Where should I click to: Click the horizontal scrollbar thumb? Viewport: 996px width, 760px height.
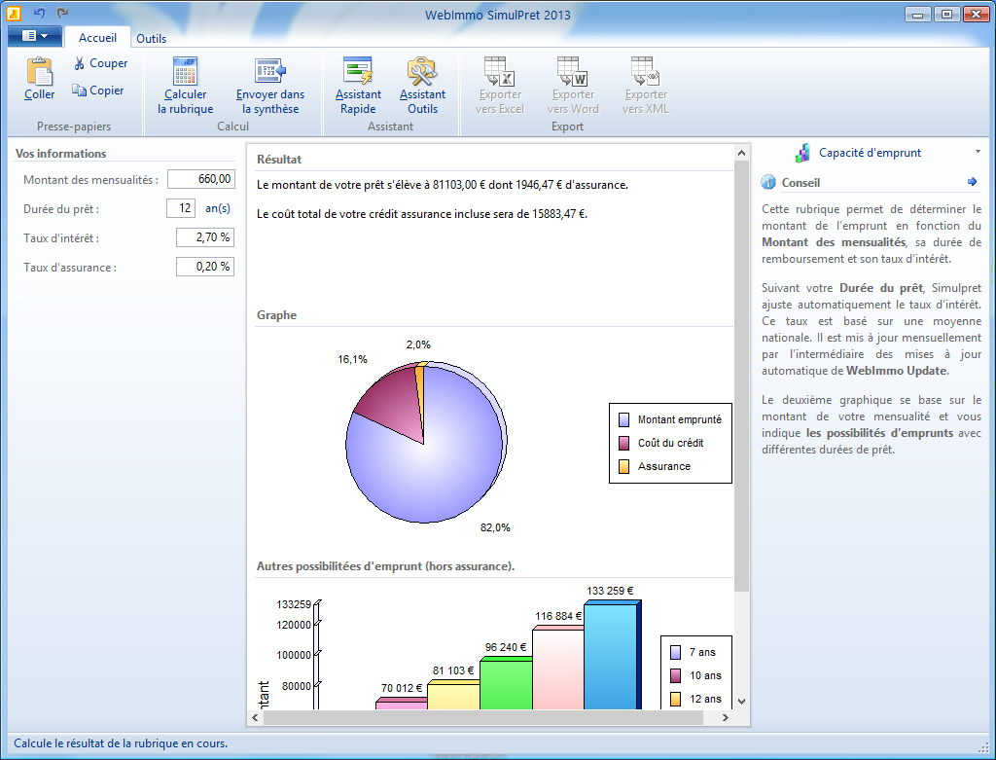click(x=483, y=717)
